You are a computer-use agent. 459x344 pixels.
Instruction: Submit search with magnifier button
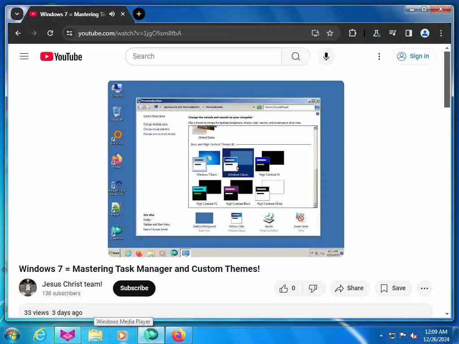pyautogui.click(x=296, y=56)
